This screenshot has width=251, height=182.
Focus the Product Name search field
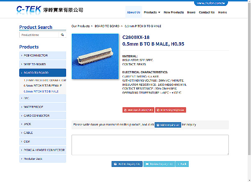click(39, 35)
